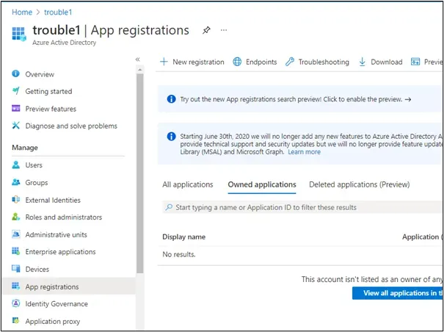Click the No results text

pyautogui.click(x=179, y=254)
